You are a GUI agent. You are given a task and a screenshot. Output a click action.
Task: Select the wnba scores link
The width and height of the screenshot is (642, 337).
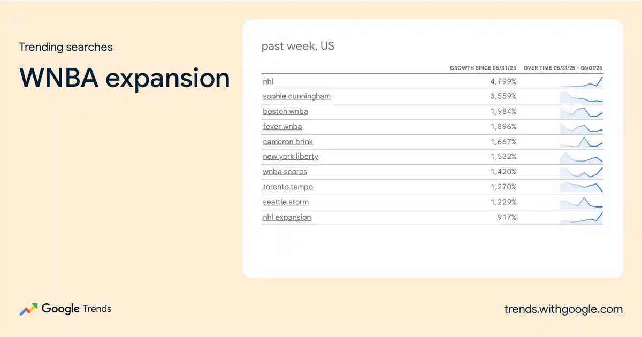pos(285,172)
